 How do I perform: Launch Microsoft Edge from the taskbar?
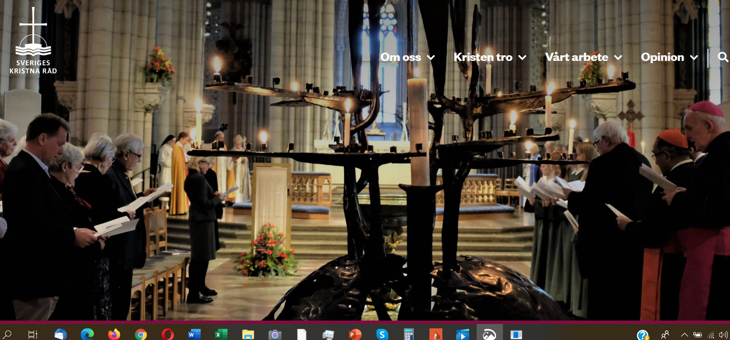pyautogui.click(x=87, y=334)
